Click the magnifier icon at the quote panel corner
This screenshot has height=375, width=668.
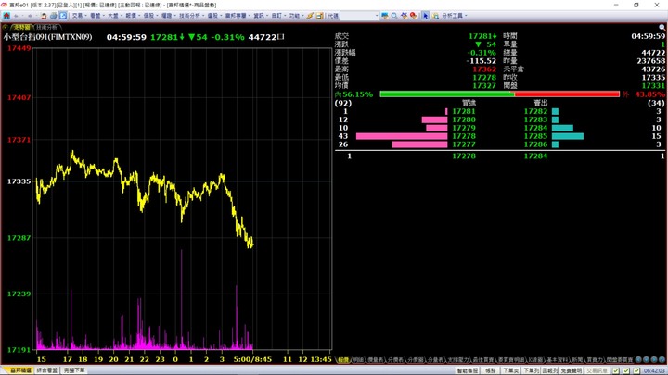coord(662,27)
